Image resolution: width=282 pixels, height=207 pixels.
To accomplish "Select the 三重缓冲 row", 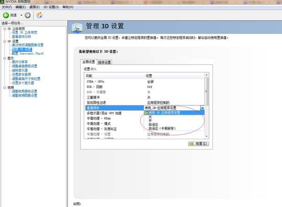I will [145, 97].
